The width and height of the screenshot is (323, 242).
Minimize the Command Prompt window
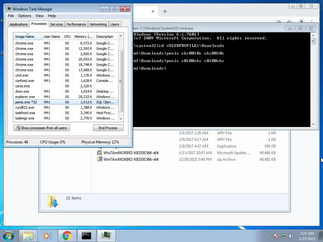290,28
